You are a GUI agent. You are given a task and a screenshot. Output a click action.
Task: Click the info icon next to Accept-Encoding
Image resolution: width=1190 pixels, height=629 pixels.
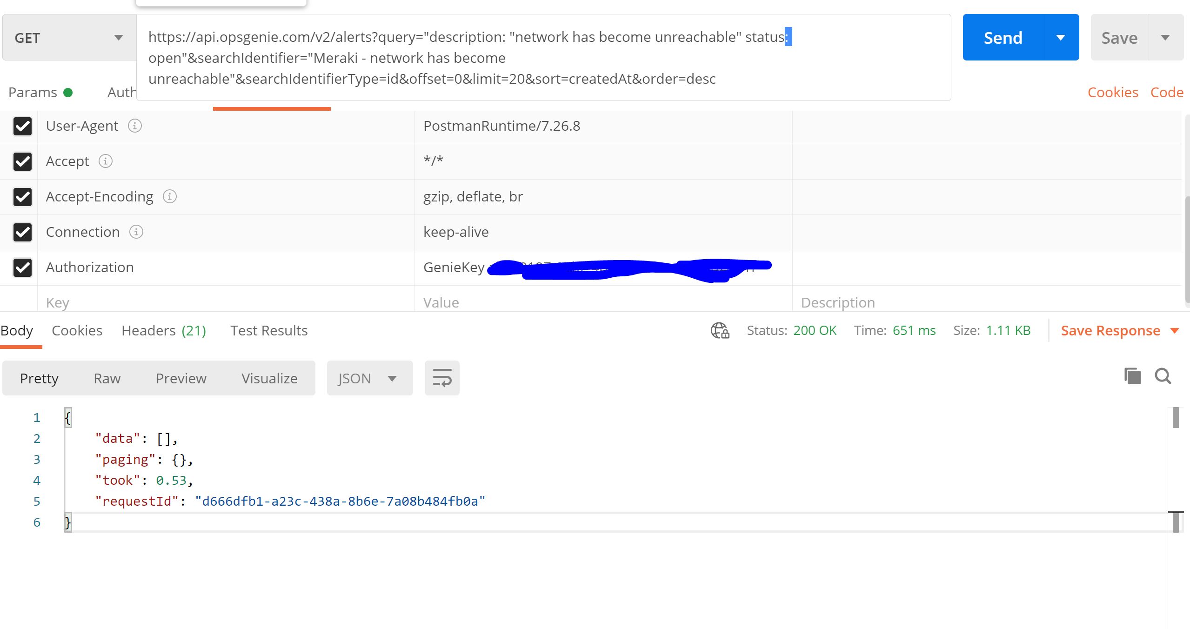pos(170,197)
